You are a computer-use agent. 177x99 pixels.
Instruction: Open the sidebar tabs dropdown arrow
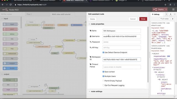[x=175, y=14]
